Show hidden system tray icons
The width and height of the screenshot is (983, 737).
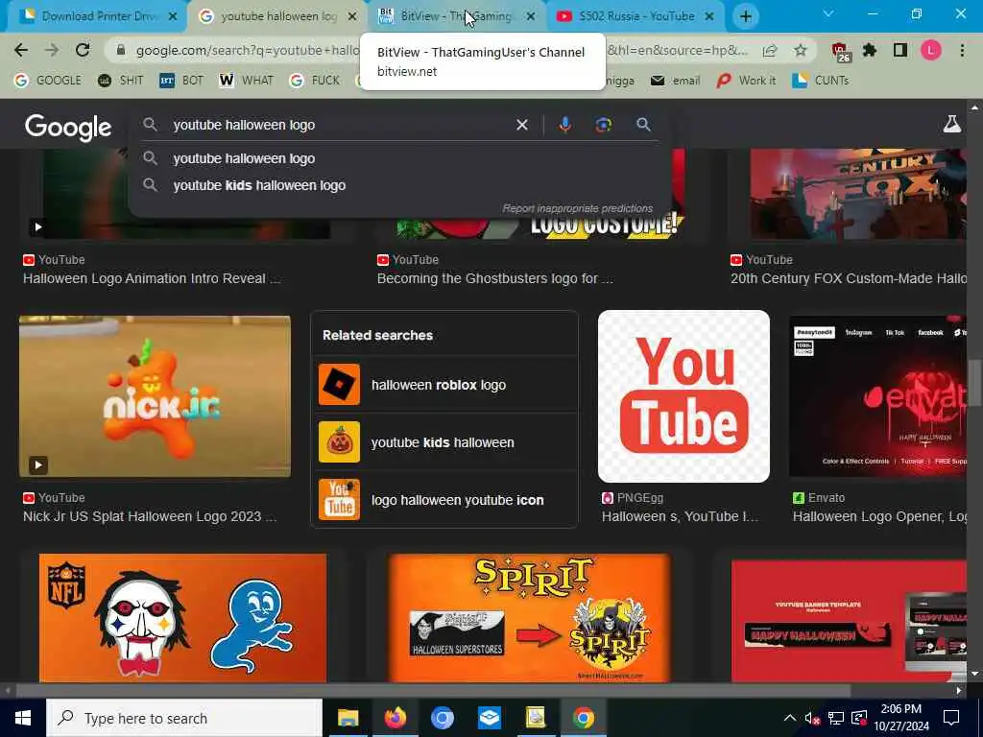point(790,718)
